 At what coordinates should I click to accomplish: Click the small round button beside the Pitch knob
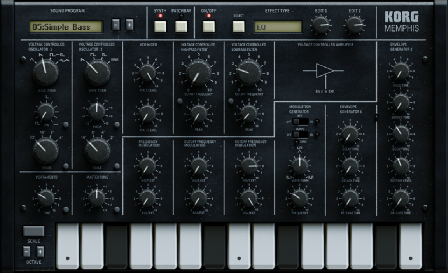coord(117,124)
